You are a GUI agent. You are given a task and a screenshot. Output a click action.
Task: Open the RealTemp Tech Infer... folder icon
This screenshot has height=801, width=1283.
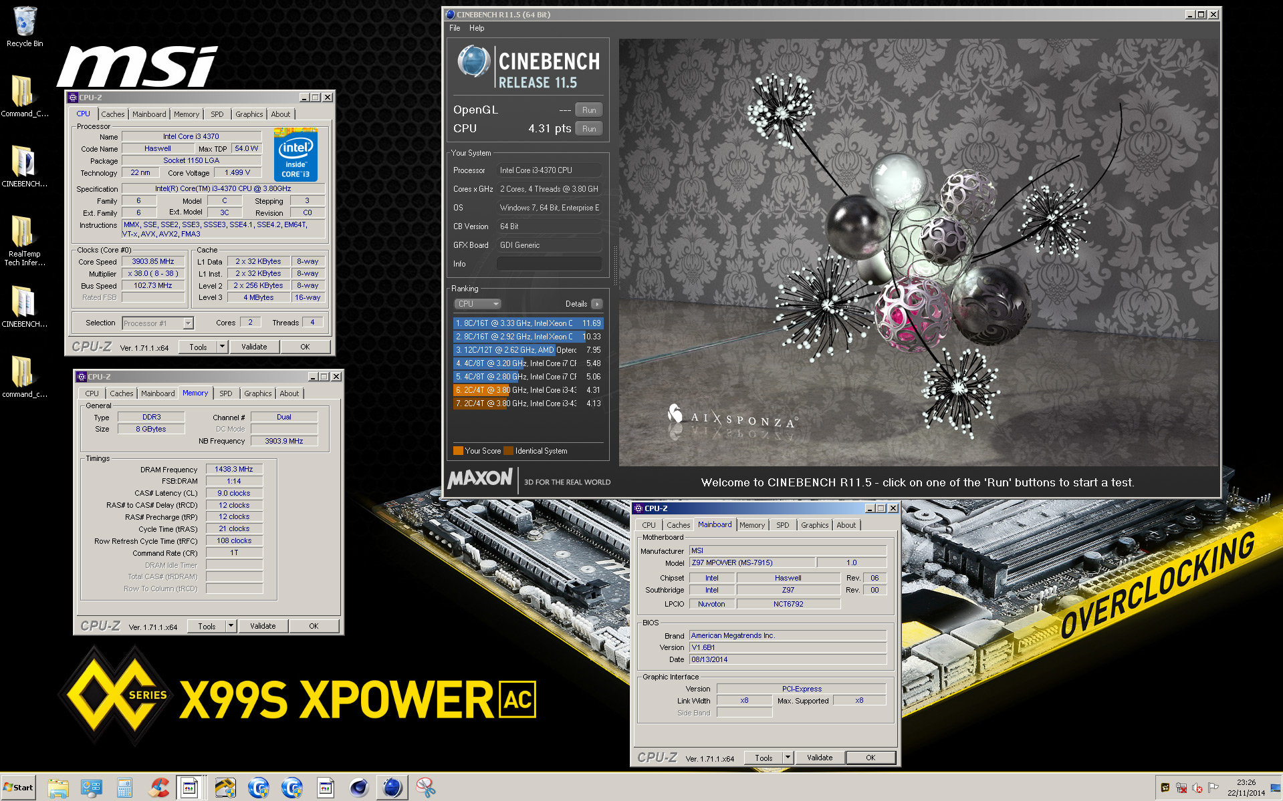point(25,241)
